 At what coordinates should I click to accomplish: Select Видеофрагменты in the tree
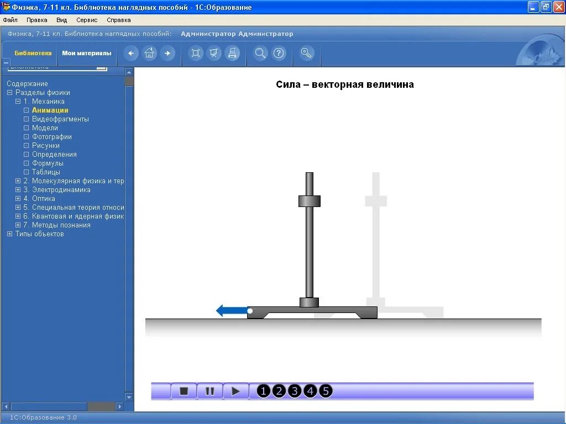[60, 119]
